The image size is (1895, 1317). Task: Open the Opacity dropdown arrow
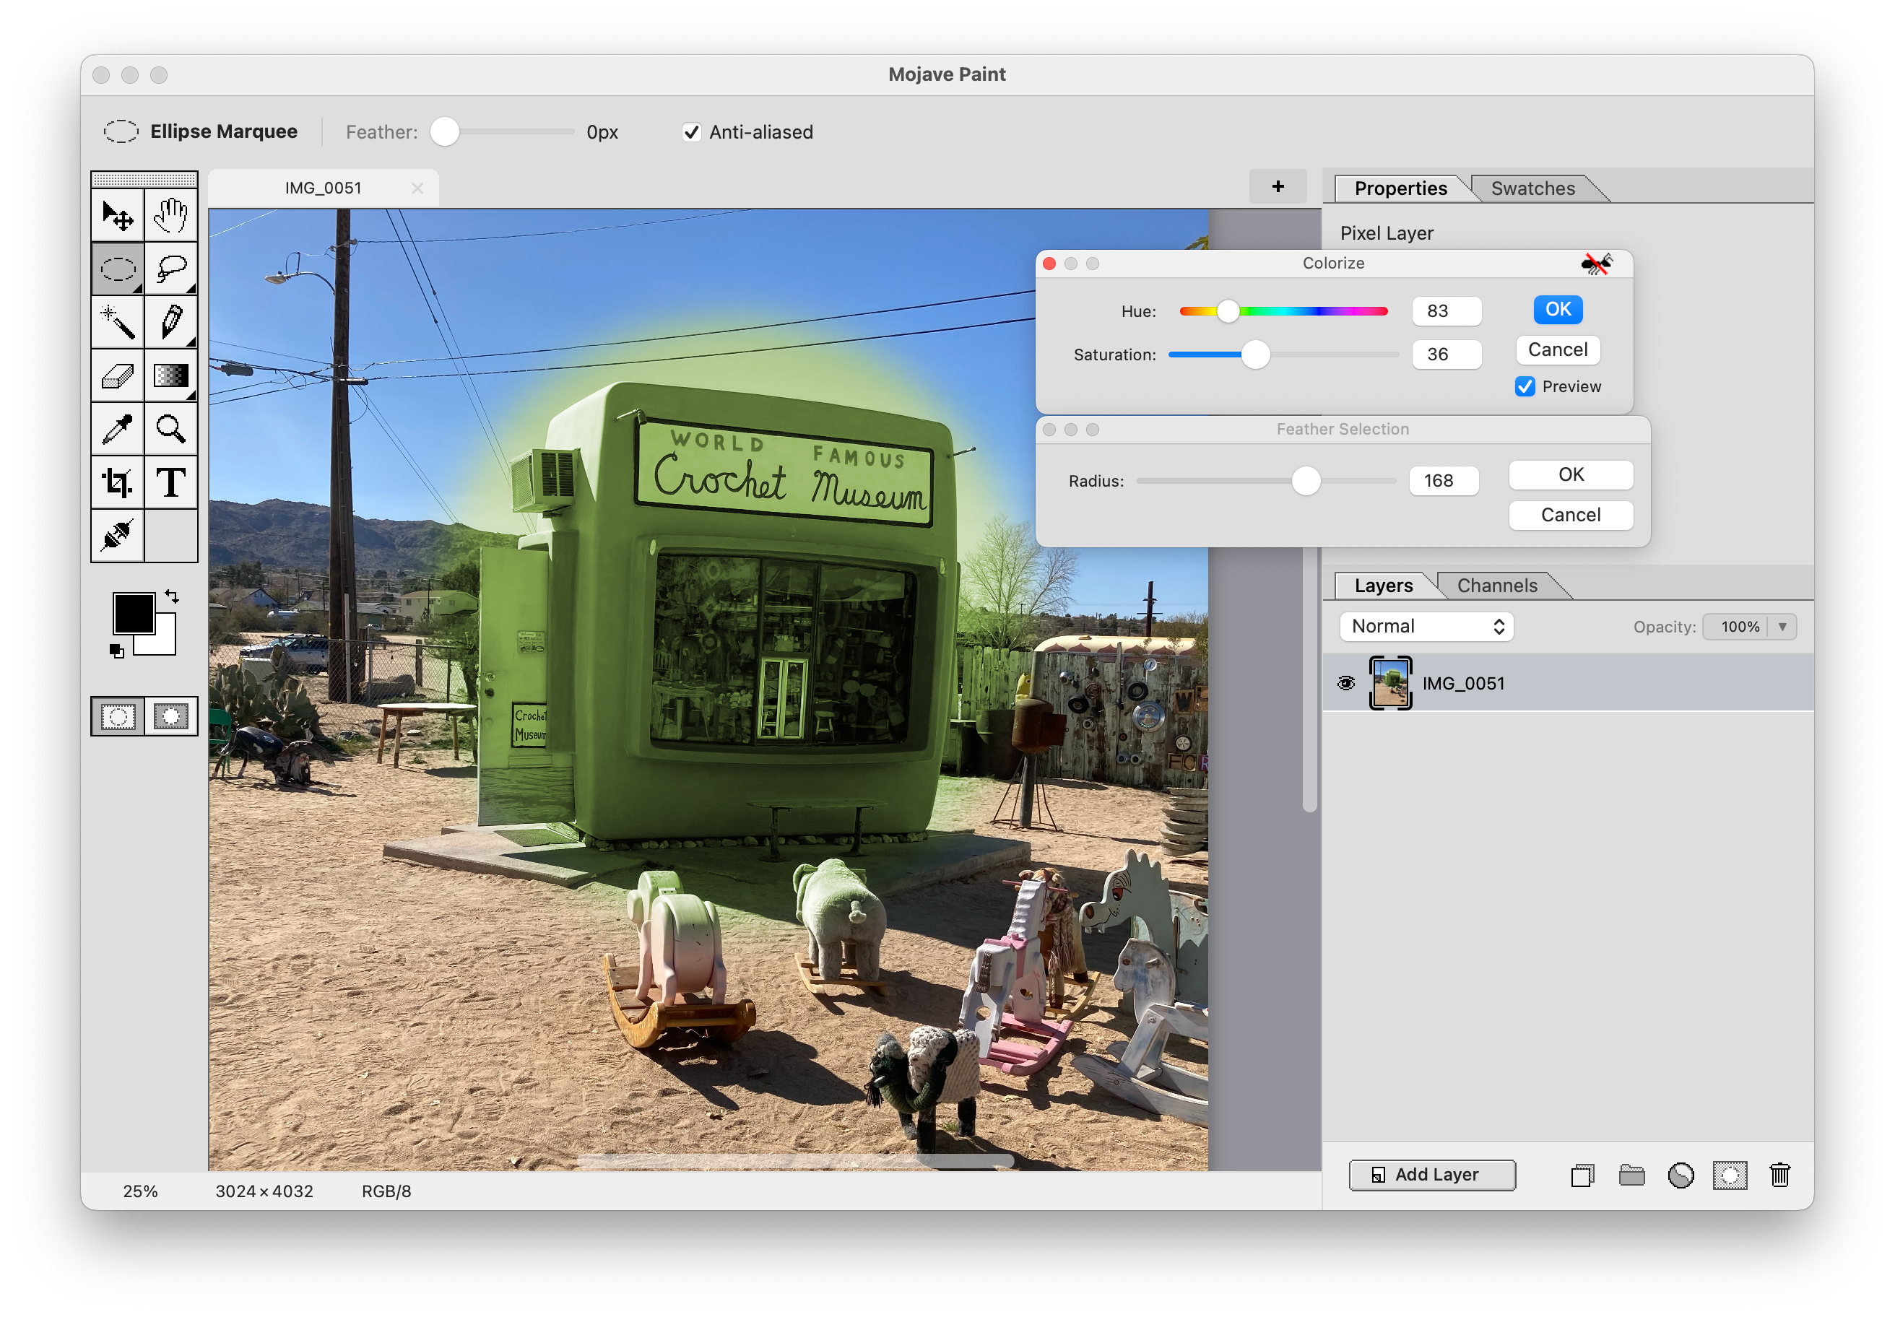point(1783,627)
